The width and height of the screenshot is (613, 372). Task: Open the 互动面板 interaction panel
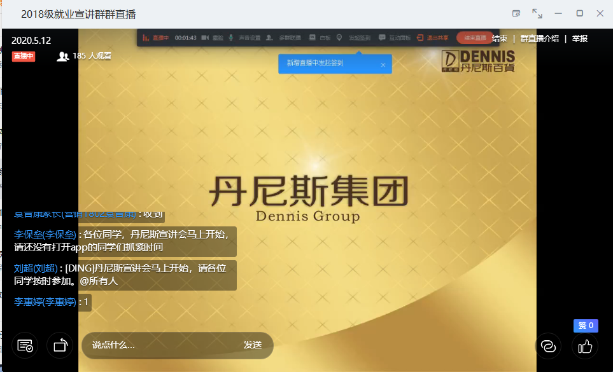(395, 38)
